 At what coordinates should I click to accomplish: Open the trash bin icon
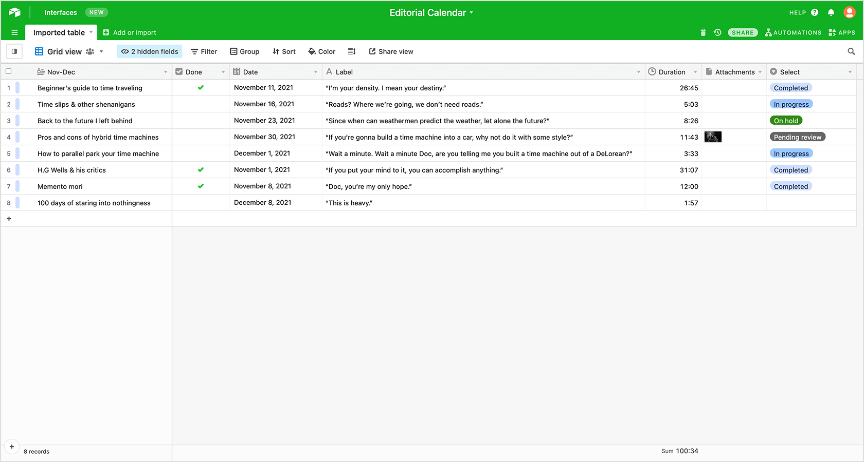coord(703,32)
